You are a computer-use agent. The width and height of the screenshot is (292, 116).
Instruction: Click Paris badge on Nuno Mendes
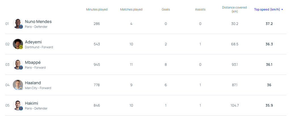point(21,27)
